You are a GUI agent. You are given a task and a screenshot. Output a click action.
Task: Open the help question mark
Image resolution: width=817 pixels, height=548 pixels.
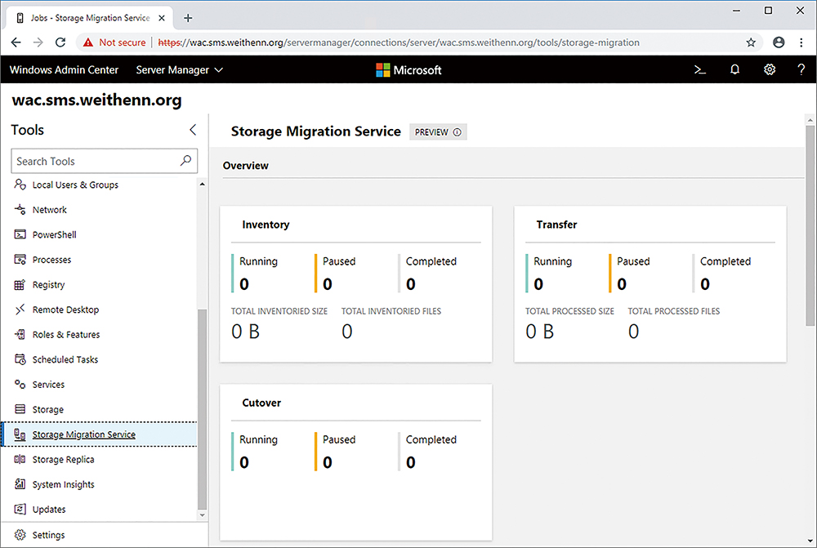801,69
